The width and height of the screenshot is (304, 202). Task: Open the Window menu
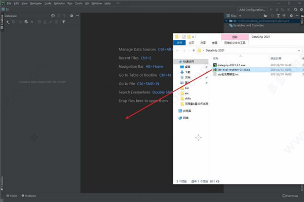pos(97,4)
